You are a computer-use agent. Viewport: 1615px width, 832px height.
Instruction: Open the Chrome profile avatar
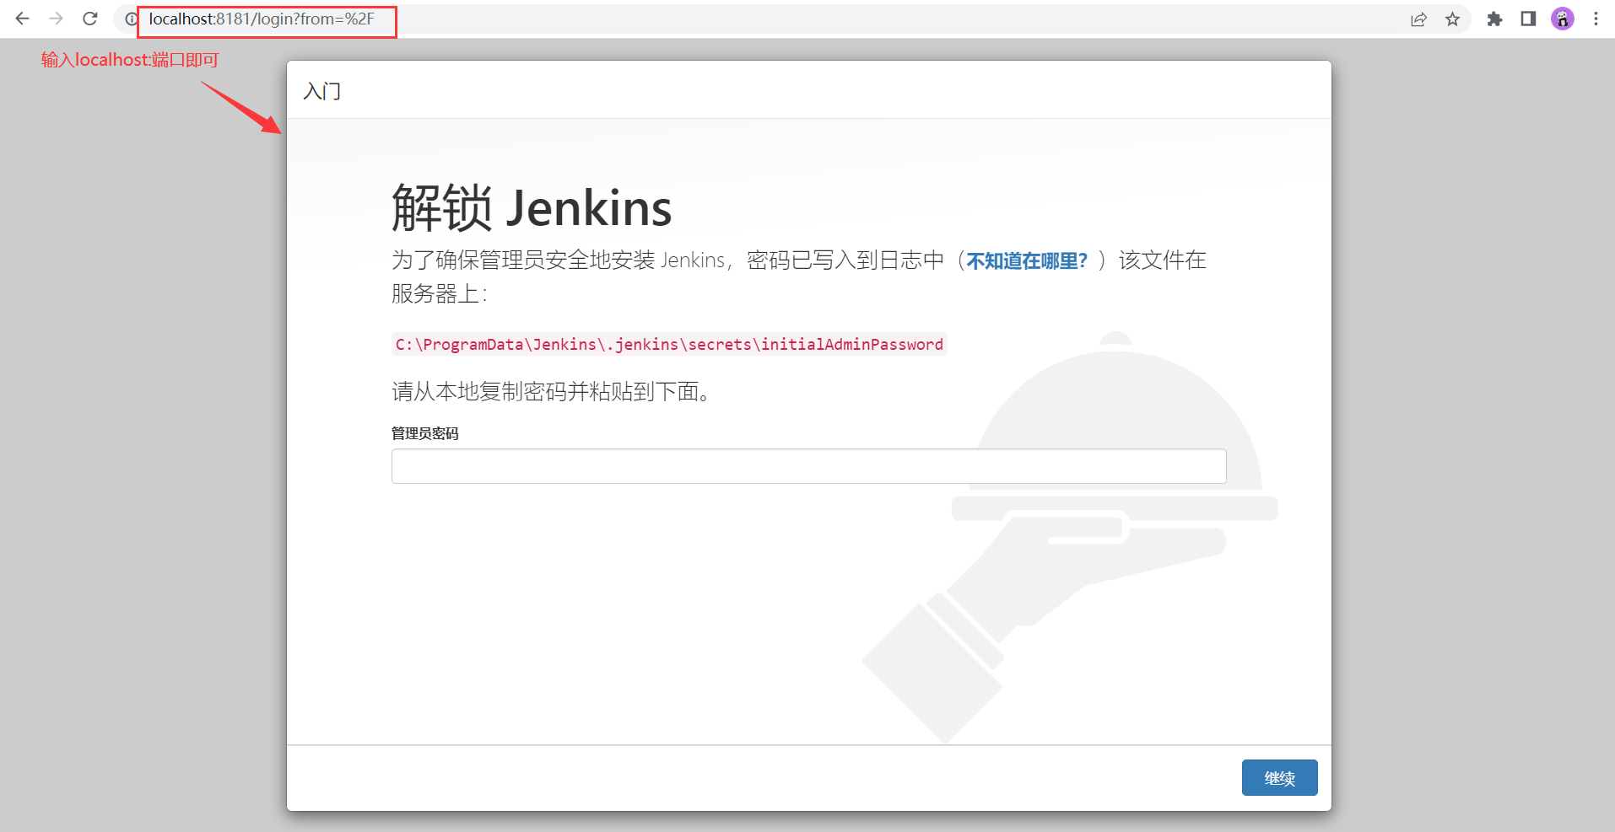[1563, 19]
